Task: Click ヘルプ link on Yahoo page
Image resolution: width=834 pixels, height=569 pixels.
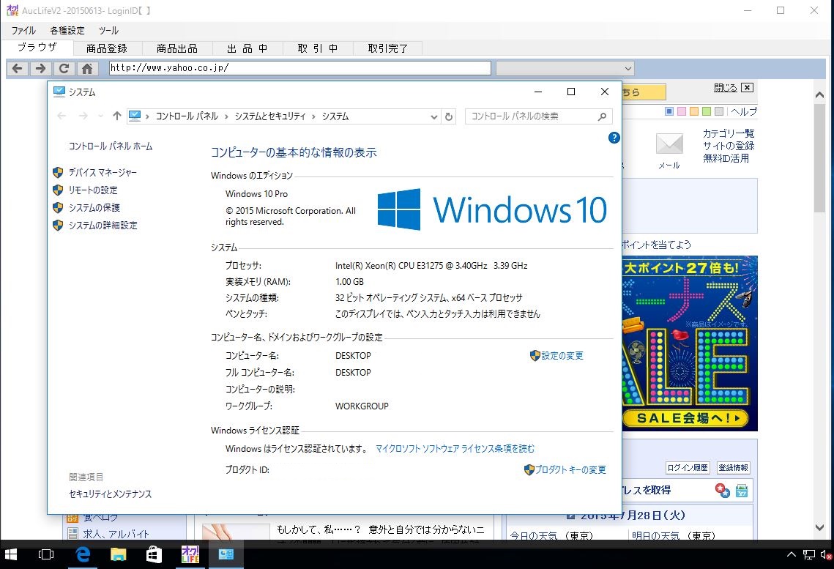Action: (x=744, y=111)
